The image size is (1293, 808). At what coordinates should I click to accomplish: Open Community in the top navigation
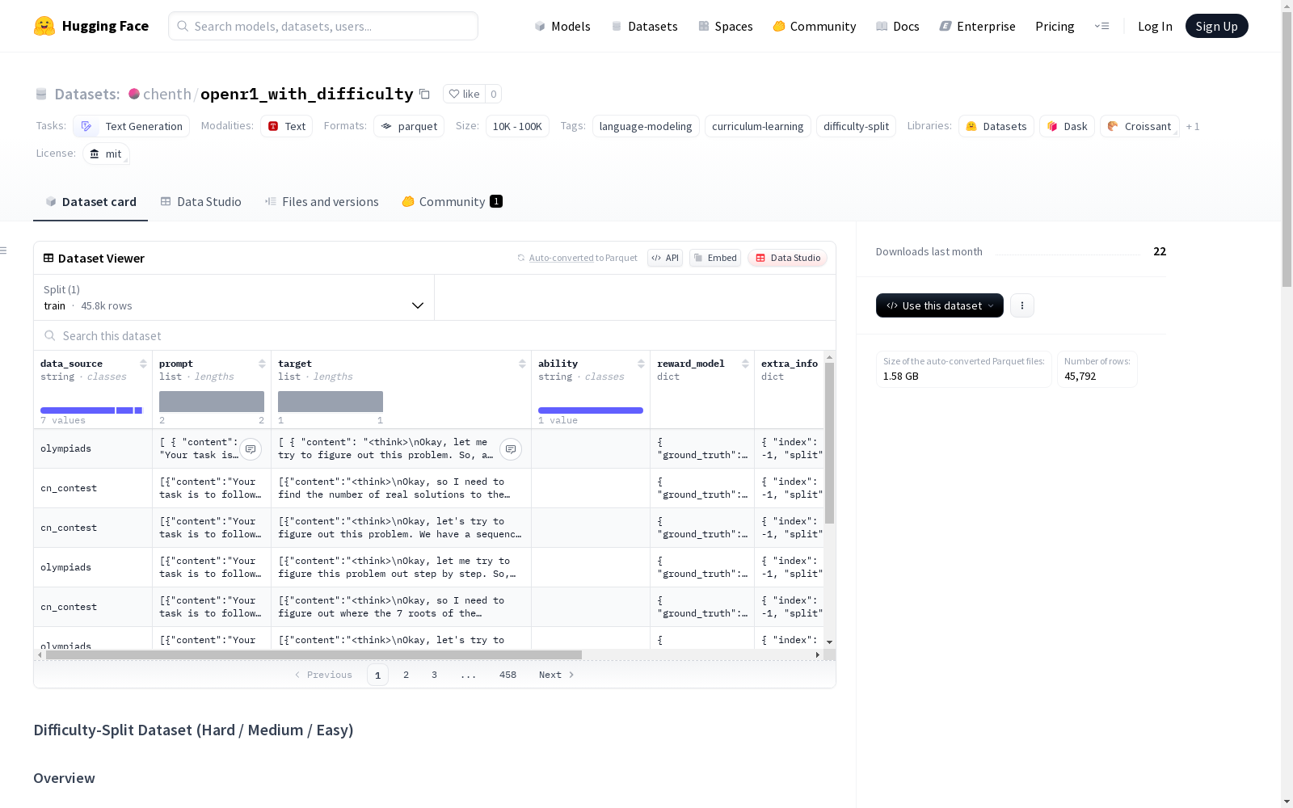pyautogui.click(x=815, y=26)
